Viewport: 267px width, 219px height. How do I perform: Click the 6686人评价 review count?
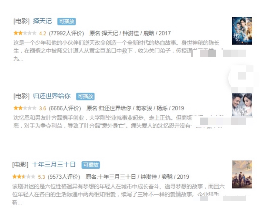coord(65,108)
